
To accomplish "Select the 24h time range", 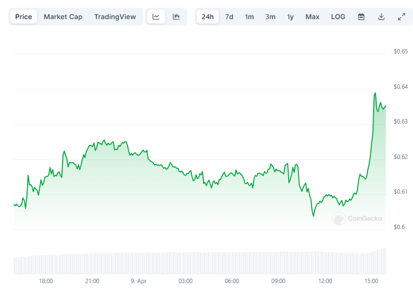I will click(207, 17).
